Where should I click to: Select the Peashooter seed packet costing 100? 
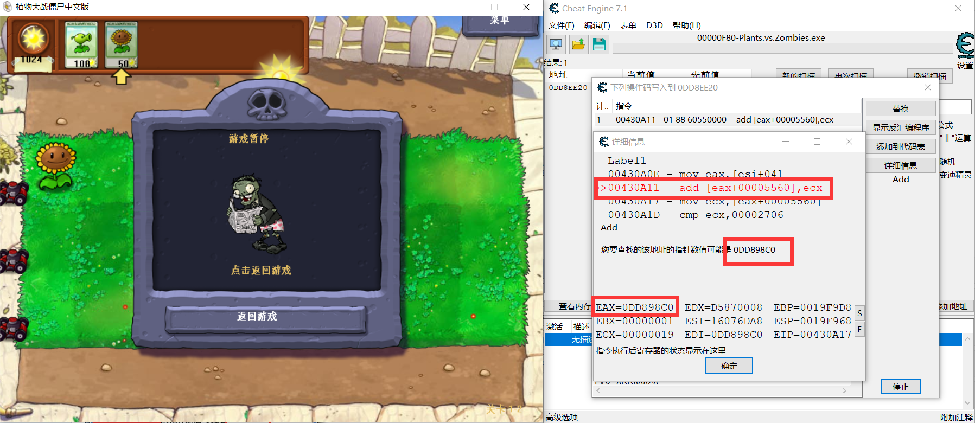pos(81,45)
